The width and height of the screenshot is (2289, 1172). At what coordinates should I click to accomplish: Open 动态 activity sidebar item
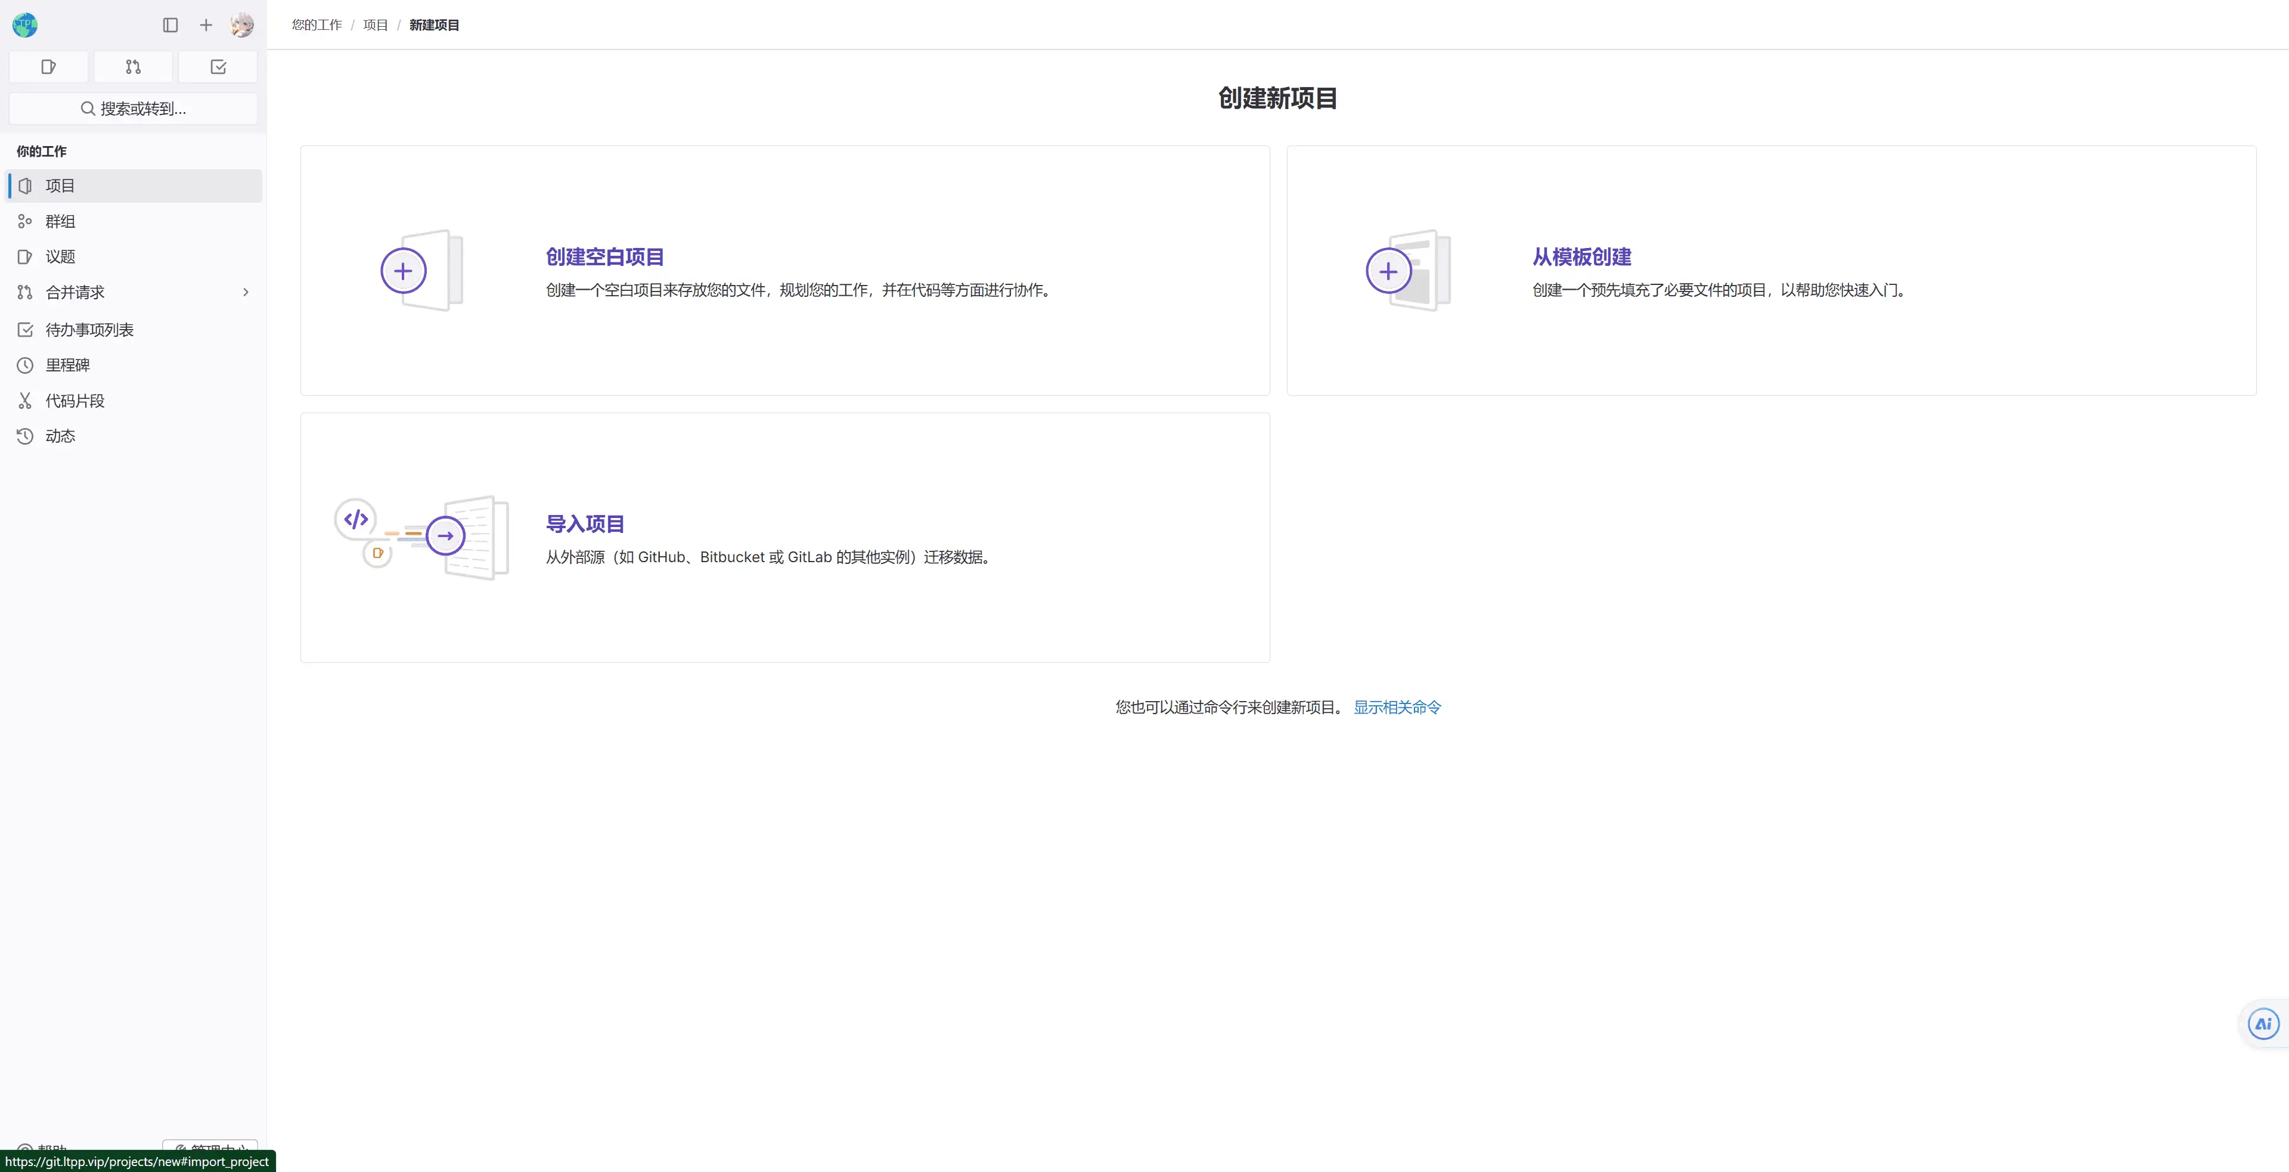pyautogui.click(x=60, y=436)
